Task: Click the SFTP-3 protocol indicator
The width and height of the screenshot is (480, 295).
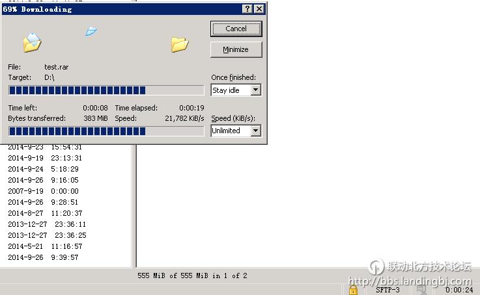Action: click(x=388, y=290)
